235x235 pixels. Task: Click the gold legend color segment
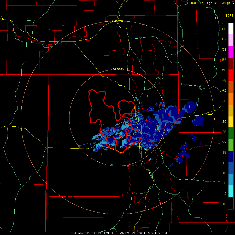point(231,110)
